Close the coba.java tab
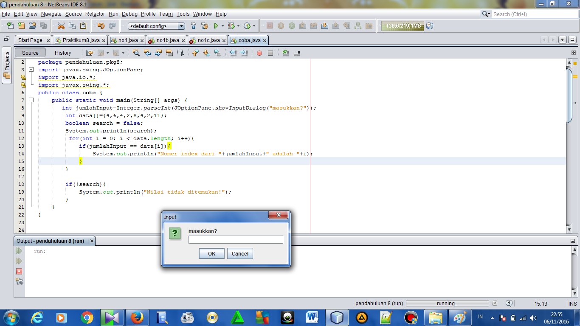The width and height of the screenshot is (580, 326). tap(265, 41)
